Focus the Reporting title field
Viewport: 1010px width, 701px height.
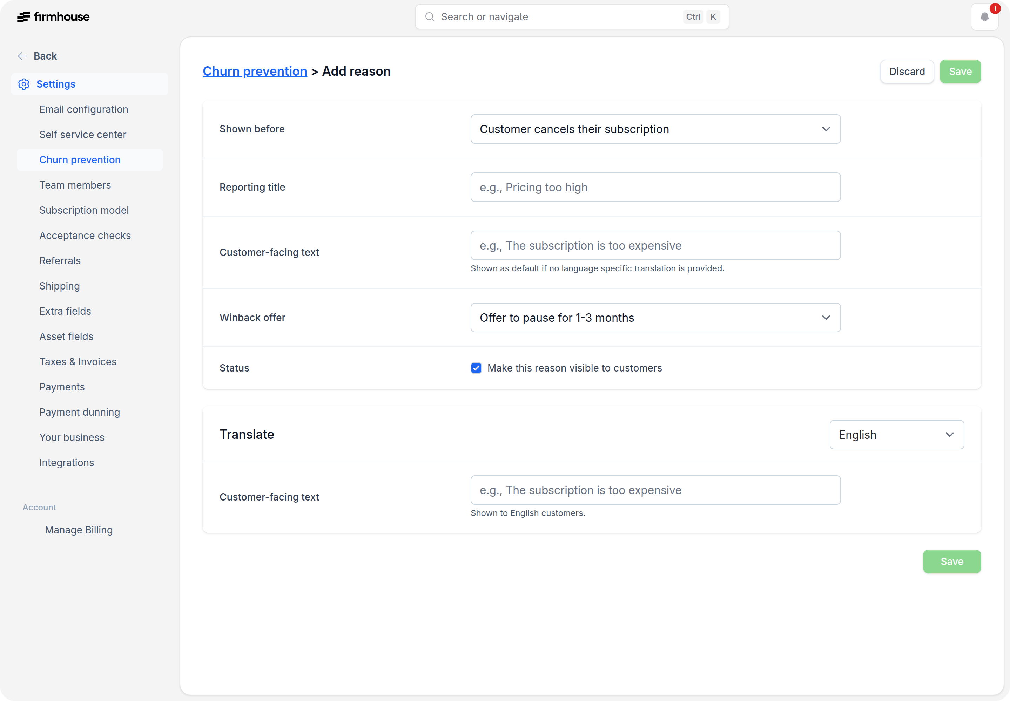[655, 188]
